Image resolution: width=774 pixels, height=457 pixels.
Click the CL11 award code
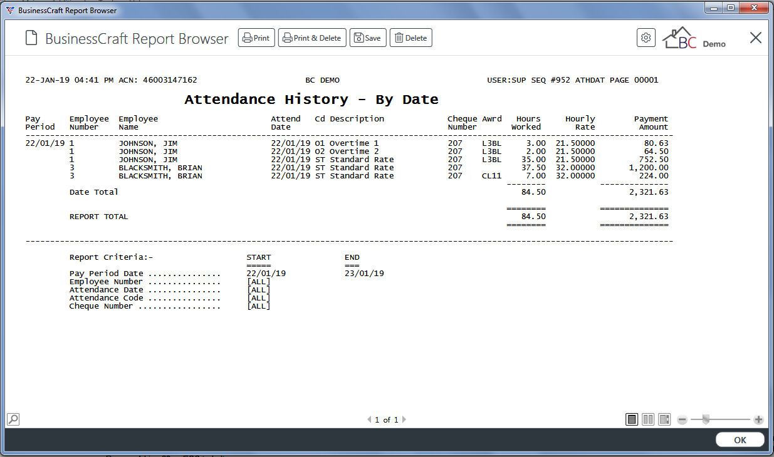click(x=492, y=176)
